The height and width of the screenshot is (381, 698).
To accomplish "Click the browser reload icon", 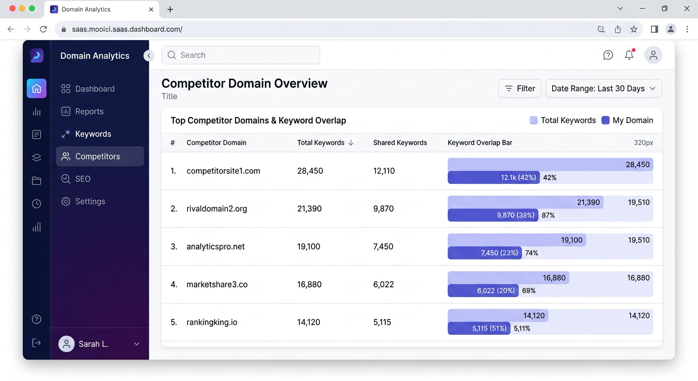I will [x=43, y=29].
